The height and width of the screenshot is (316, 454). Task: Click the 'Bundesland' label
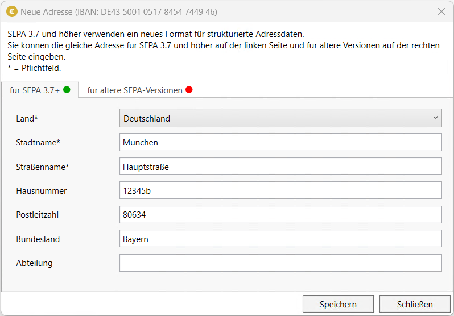[x=38, y=239]
